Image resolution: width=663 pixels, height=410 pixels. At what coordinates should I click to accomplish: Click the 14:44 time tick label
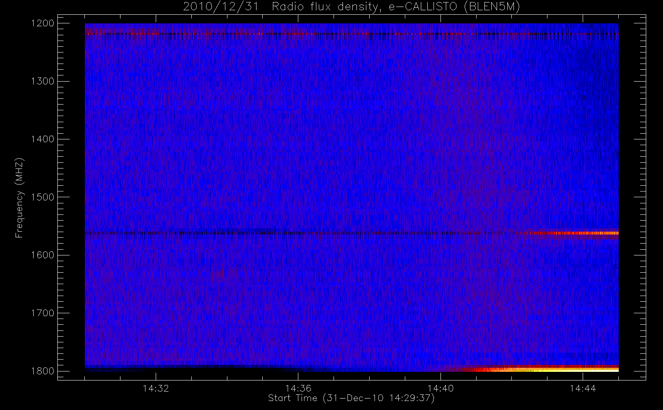click(583, 388)
